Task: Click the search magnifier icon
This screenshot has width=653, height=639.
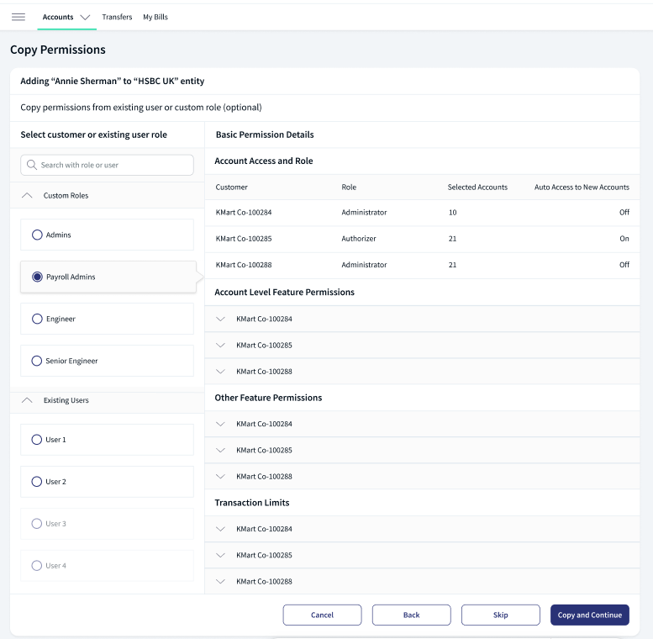Action: [x=32, y=165]
